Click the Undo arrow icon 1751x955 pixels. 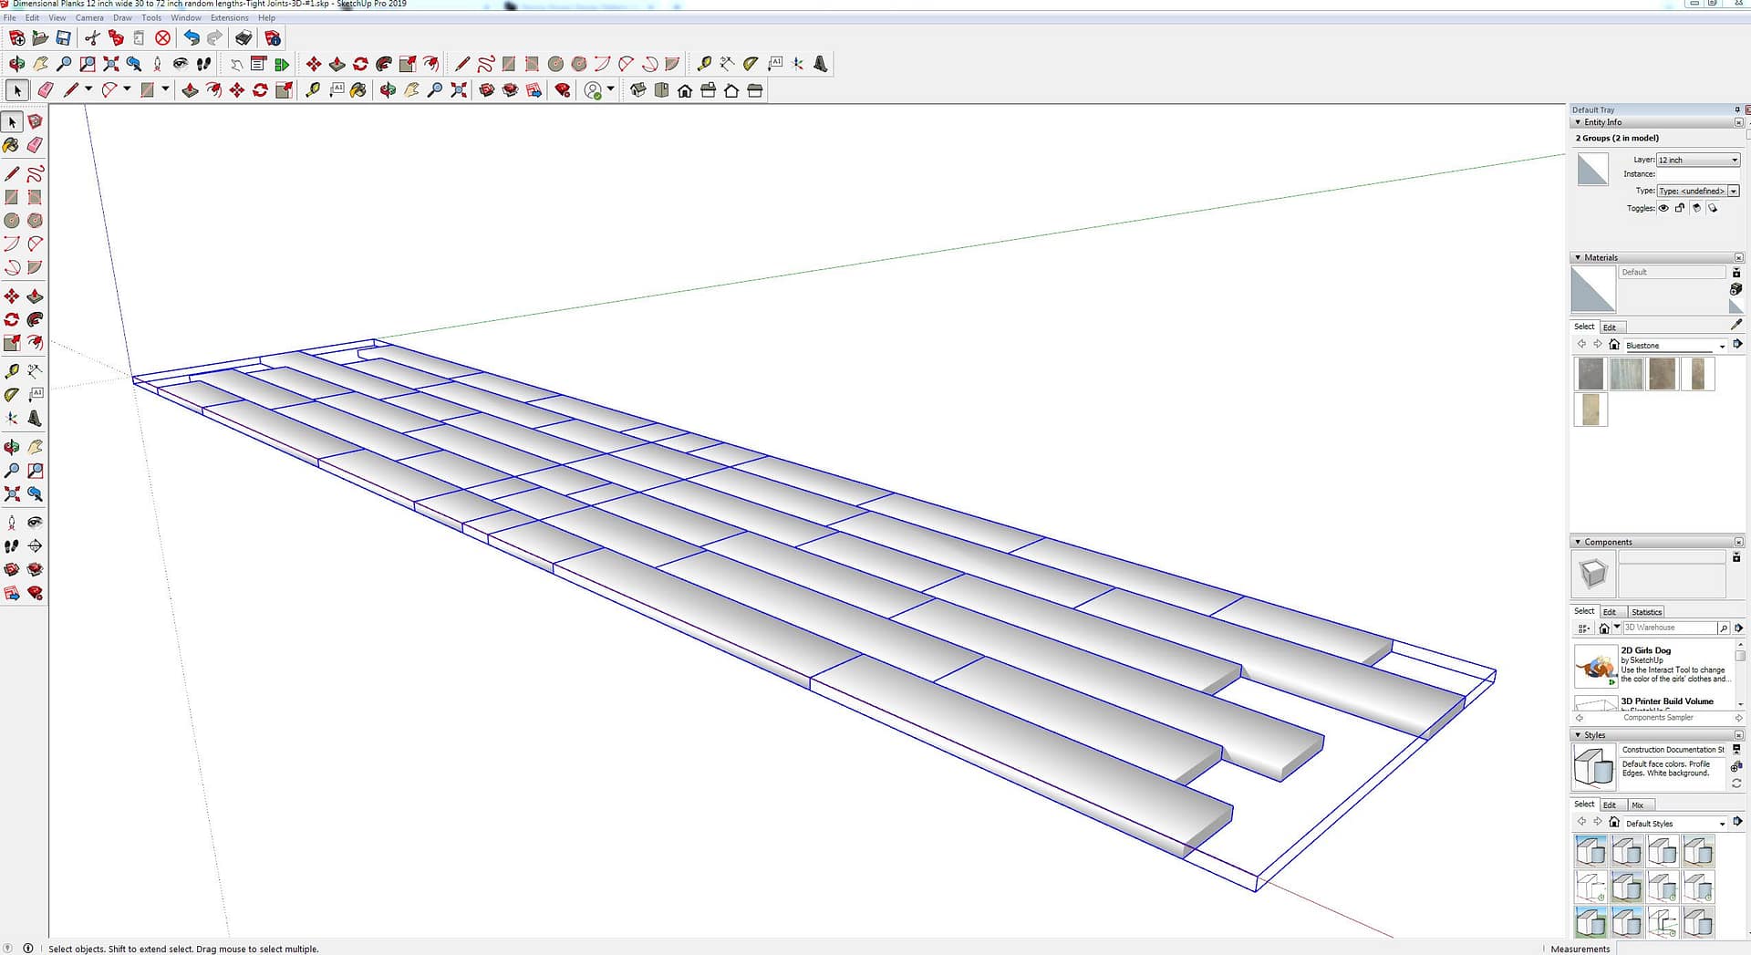click(191, 38)
